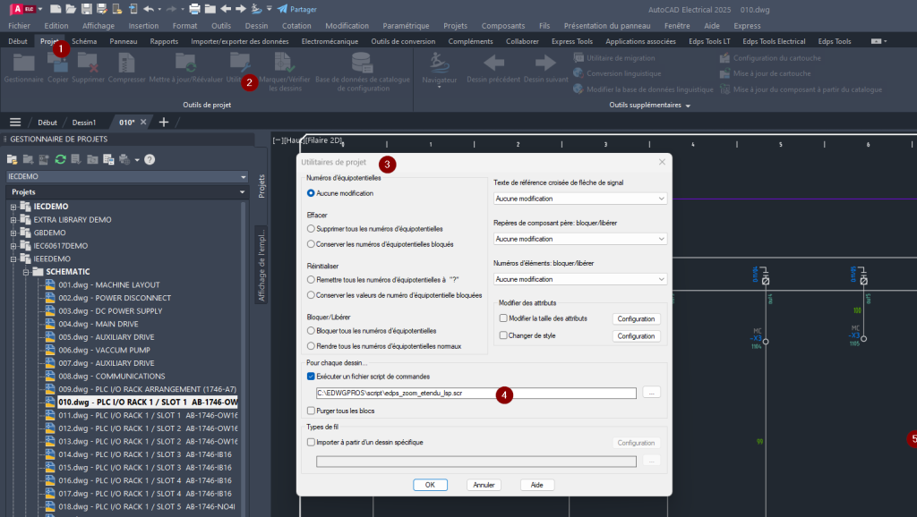Click the plus icon to add new drawing tab
This screenshot has width=917, height=517.
click(x=163, y=123)
